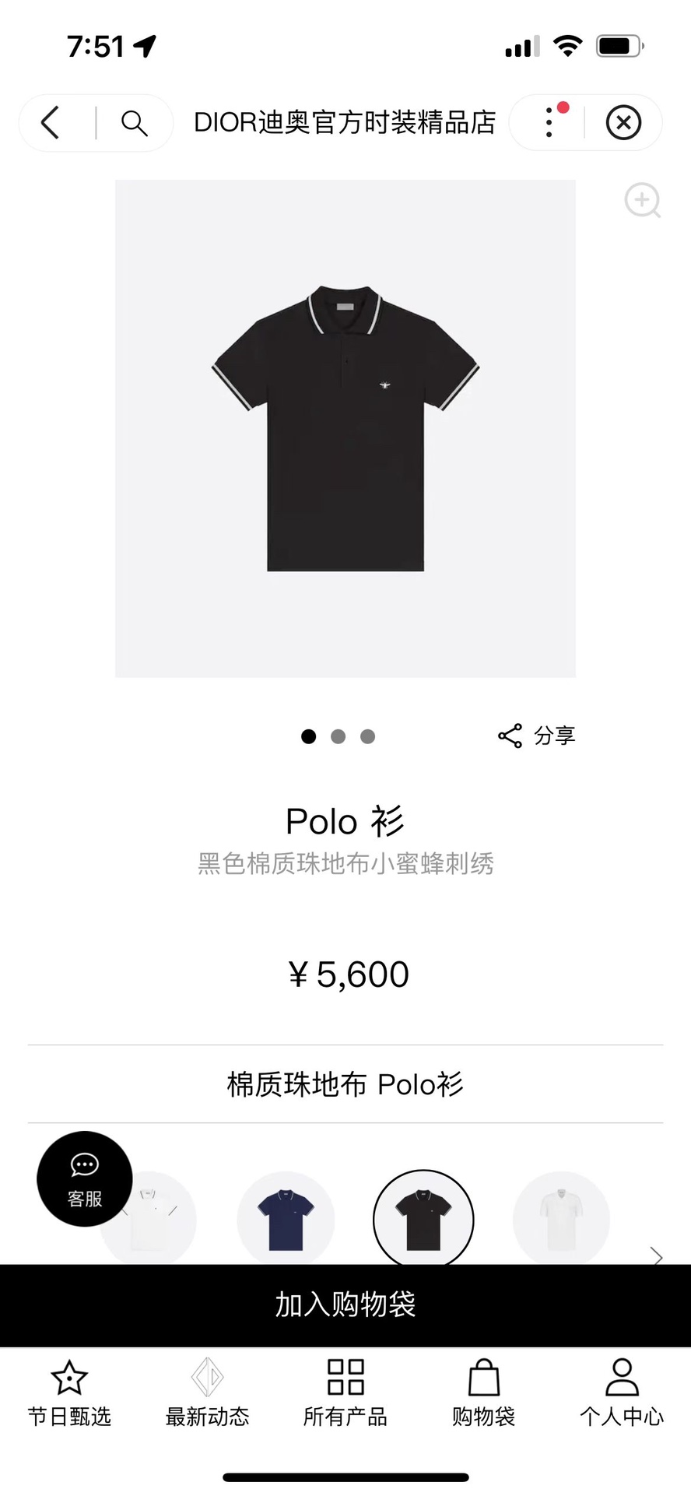Screen dimensions: 691x1496
Task: Open customer service chat (客服)
Action: point(84,1178)
